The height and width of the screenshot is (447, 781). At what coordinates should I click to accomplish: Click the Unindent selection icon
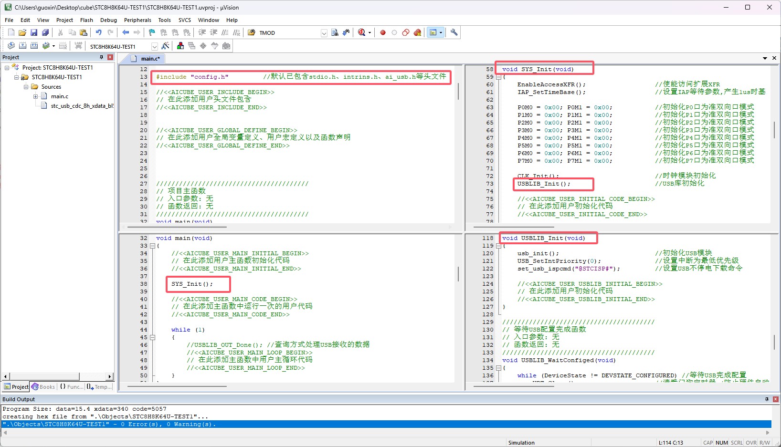click(x=213, y=32)
